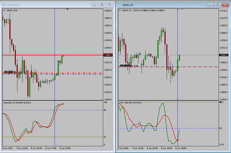Click the 12052.0 price scale label
The width and height of the screenshot is (231, 153).
(x=108, y=26)
